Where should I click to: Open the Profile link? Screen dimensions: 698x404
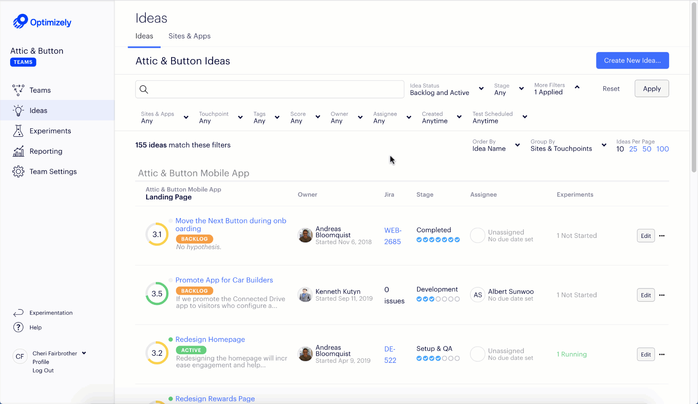(x=41, y=362)
